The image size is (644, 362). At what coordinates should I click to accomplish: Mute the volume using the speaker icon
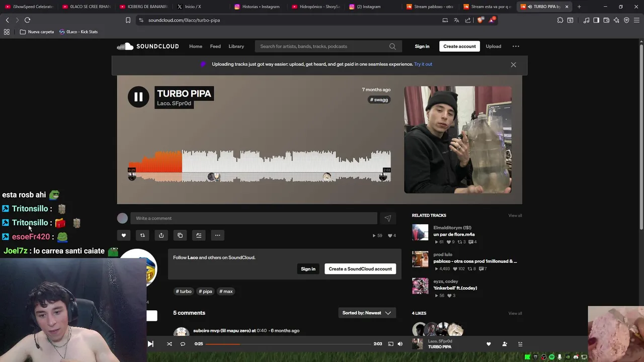(400, 344)
